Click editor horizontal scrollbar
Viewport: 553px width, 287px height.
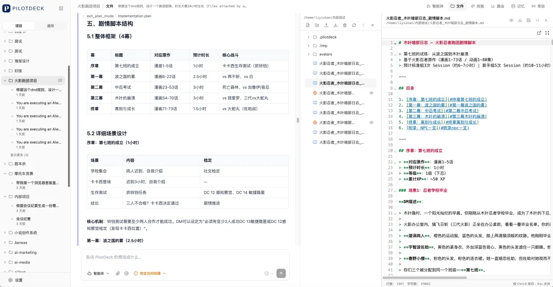coord(424,278)
